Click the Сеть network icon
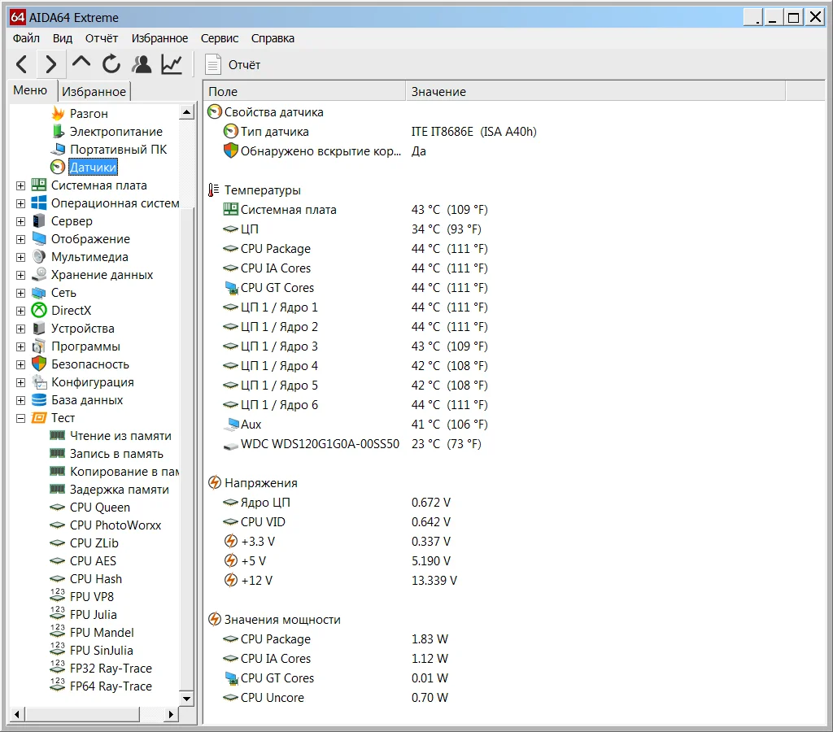 point(39,293)
